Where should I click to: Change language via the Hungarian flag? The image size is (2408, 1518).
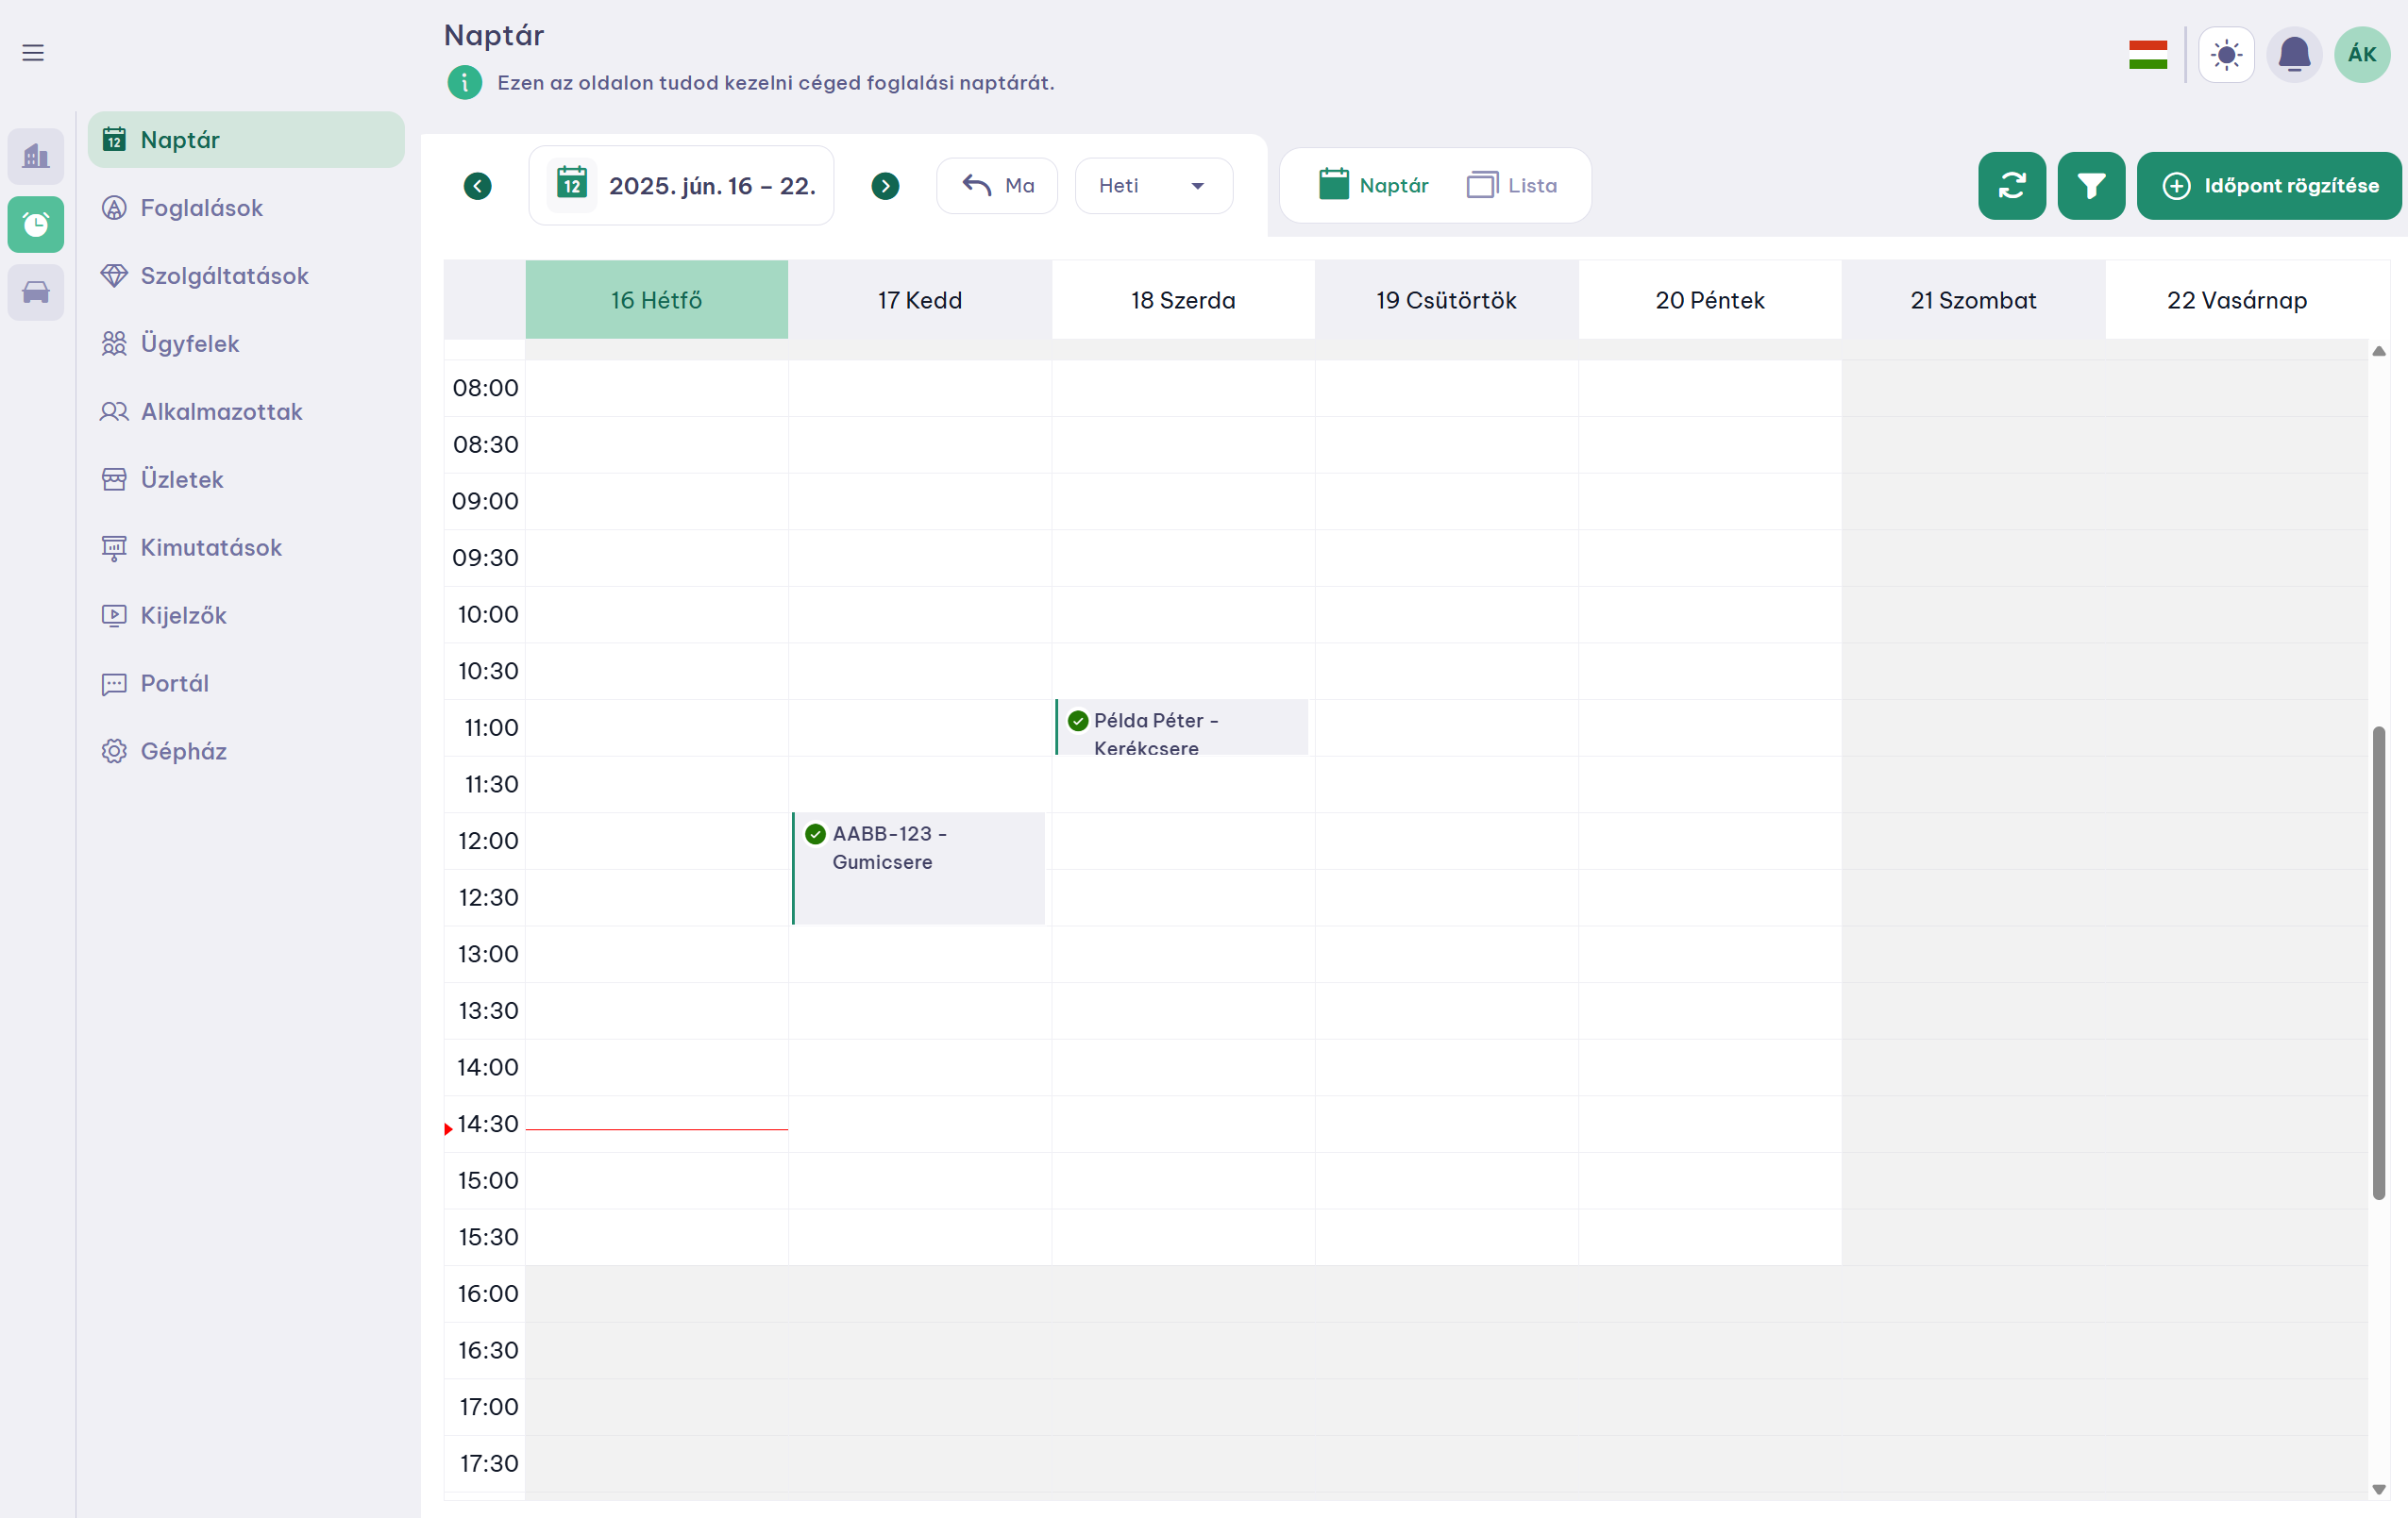(x=2148, y=54)
